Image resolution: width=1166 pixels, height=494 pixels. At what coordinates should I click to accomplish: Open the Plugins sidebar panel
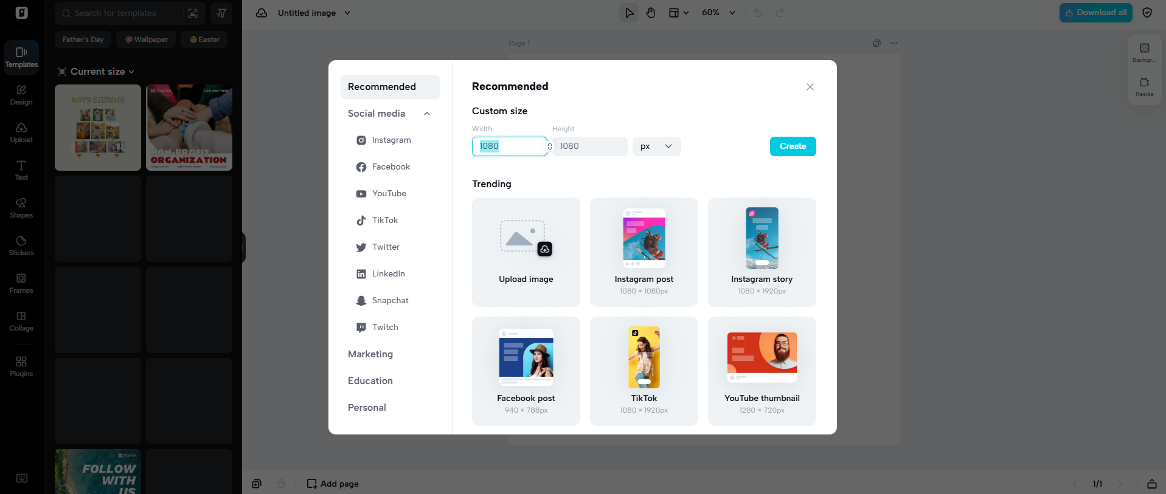click(x=21, y=367)
